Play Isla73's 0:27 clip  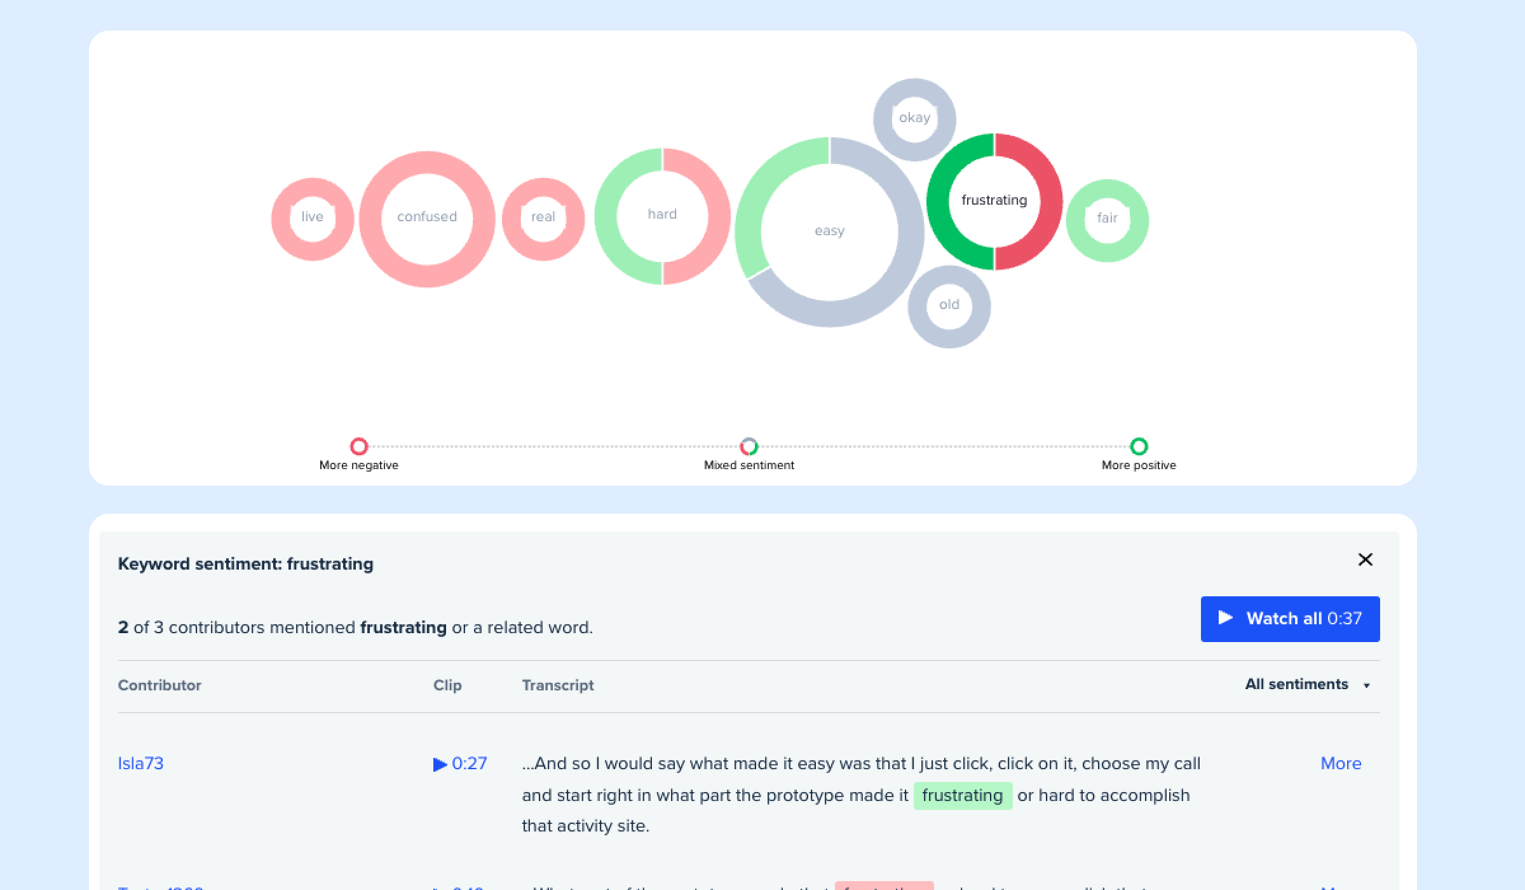click(x=460, y=763)
